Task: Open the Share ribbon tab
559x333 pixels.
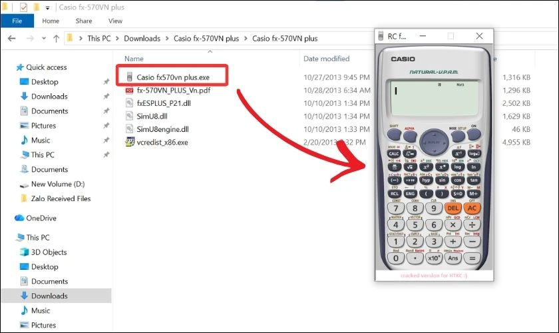Action: tap(84, 21)
